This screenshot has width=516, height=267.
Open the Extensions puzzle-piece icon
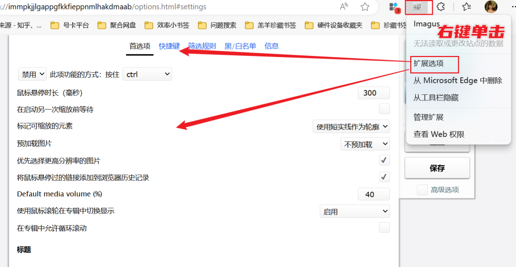pos(440,7)
